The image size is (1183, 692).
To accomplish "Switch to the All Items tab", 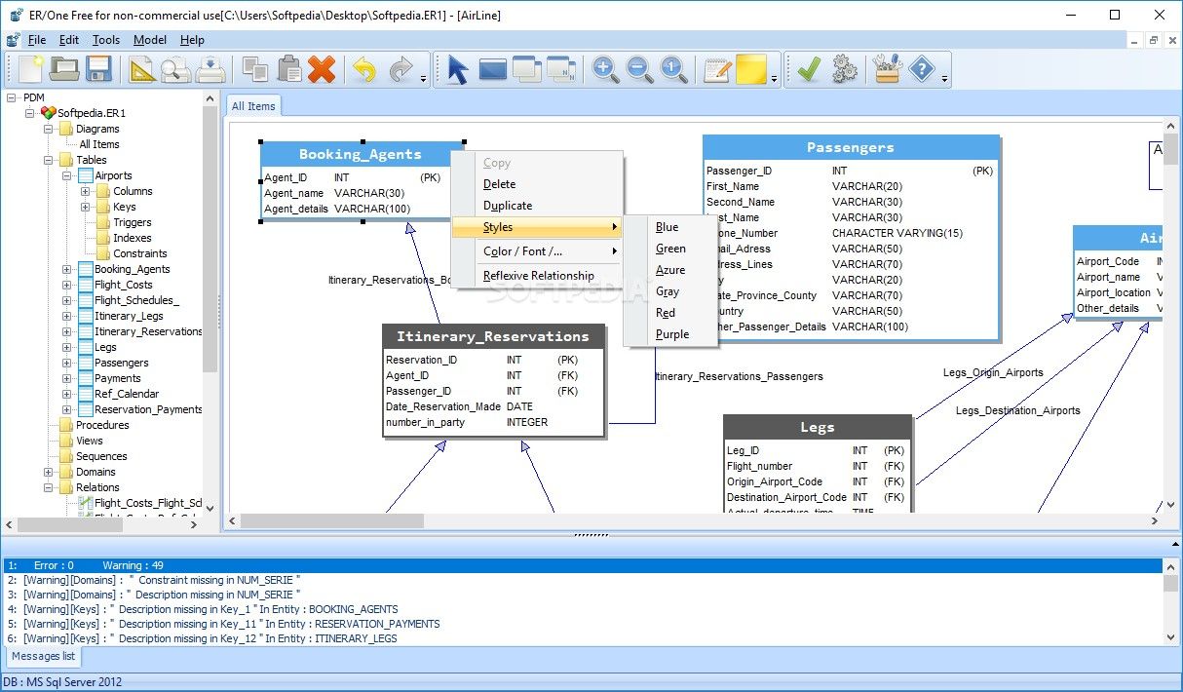I will [x=253, y=106].
